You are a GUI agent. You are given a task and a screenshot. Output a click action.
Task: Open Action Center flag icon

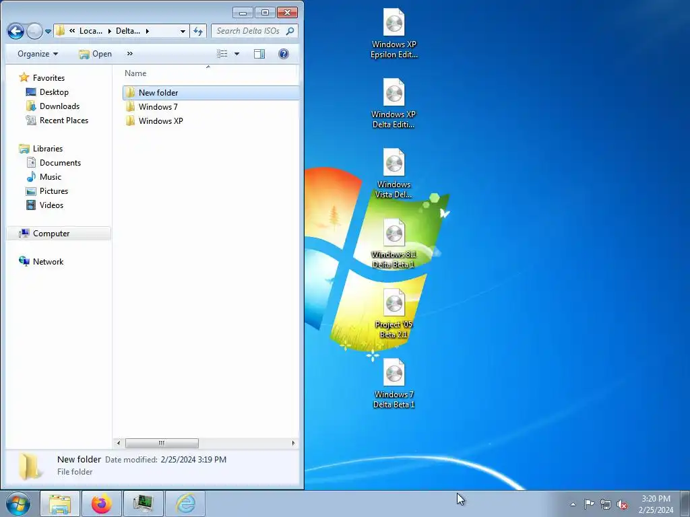[x=589, y=504]
